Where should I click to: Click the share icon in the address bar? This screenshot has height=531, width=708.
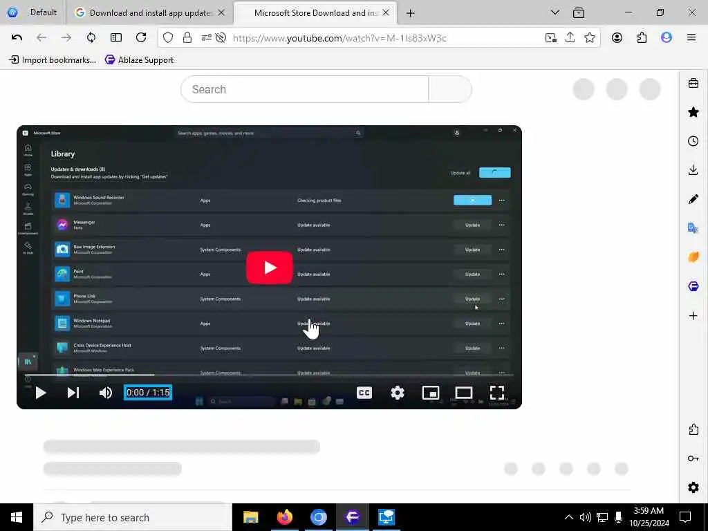(570, 38)
